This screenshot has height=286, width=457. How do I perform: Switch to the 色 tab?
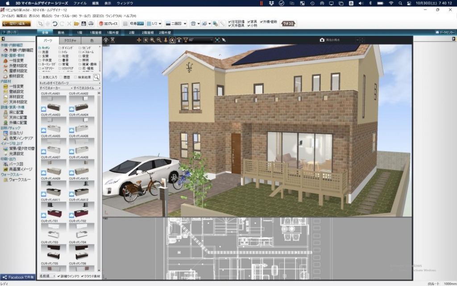tap(91, 41)
